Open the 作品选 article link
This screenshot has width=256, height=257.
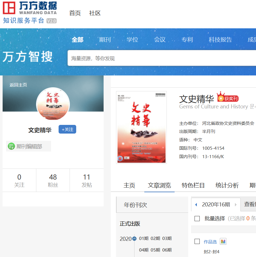click(210, 242)
